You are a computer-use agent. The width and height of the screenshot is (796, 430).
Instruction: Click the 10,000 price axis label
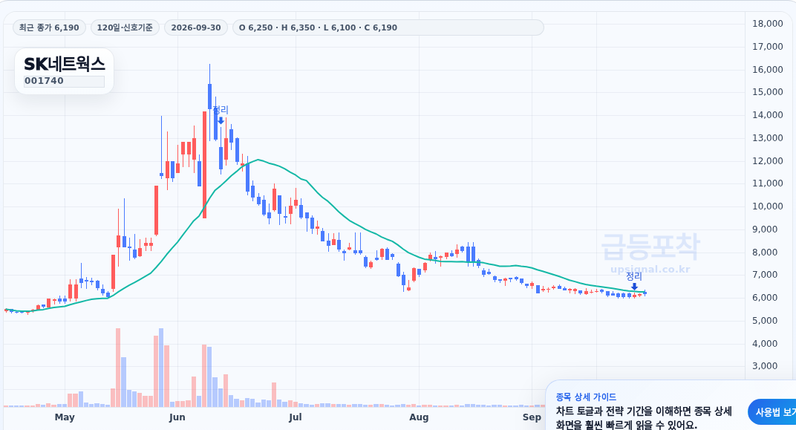click(768, 206)
